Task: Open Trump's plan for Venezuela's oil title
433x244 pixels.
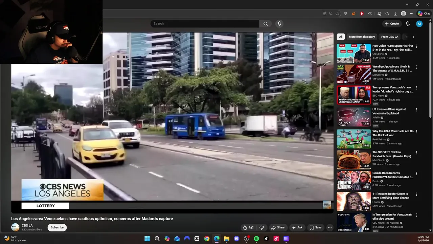Action: [392, 217]
